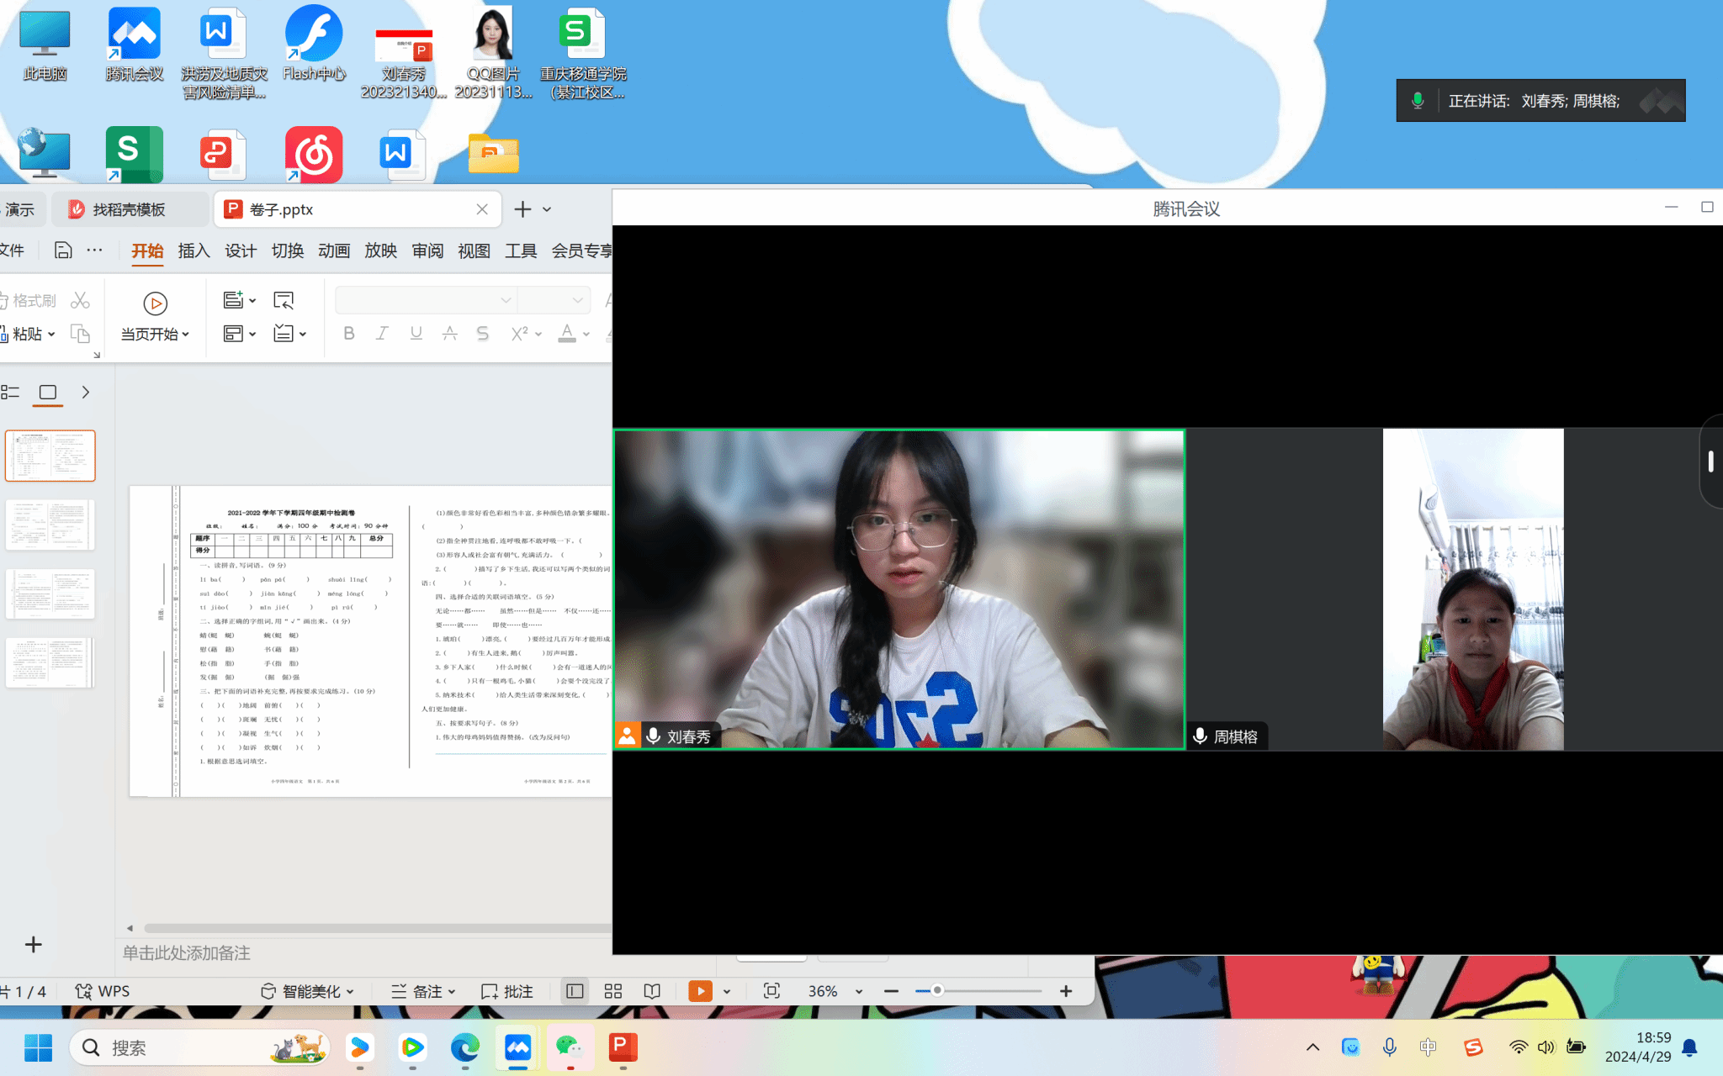1723x1076 pixels.
Task: Expand the 36% zoom level dropdown
Action: [859, 992]
